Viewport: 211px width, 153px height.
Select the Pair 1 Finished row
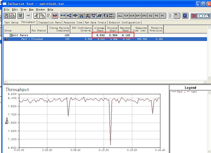tap(105, 39)
